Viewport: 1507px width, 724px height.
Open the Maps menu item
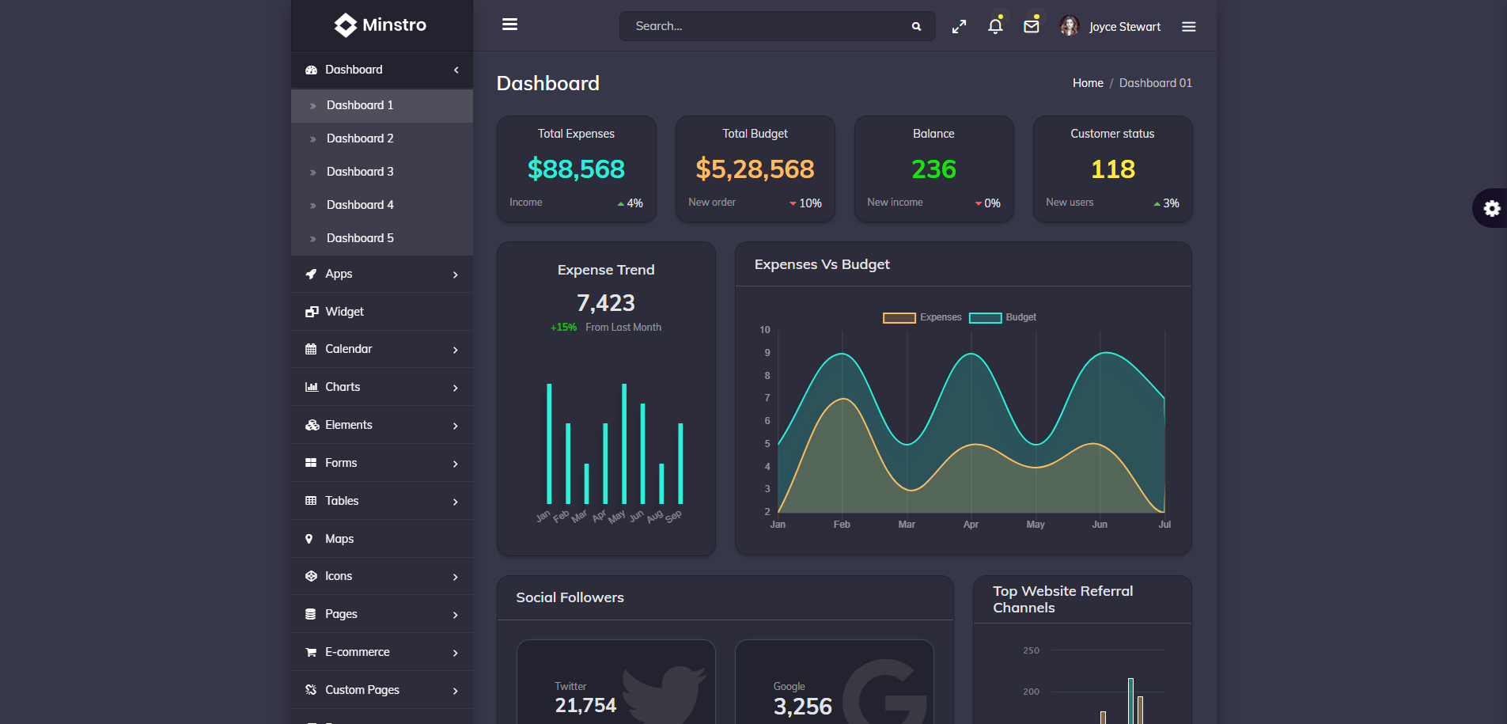[x=382, y=539]
